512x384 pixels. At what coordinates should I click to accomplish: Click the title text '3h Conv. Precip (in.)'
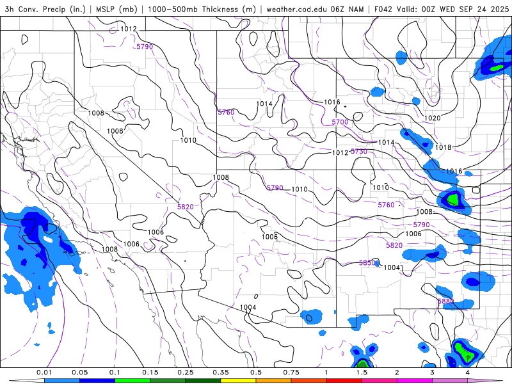(45, 9)
